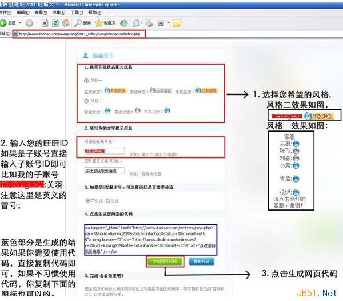Screen dimensions: 343x301
Task: Click the blue 复制代码 button
Action: [201, 262]
